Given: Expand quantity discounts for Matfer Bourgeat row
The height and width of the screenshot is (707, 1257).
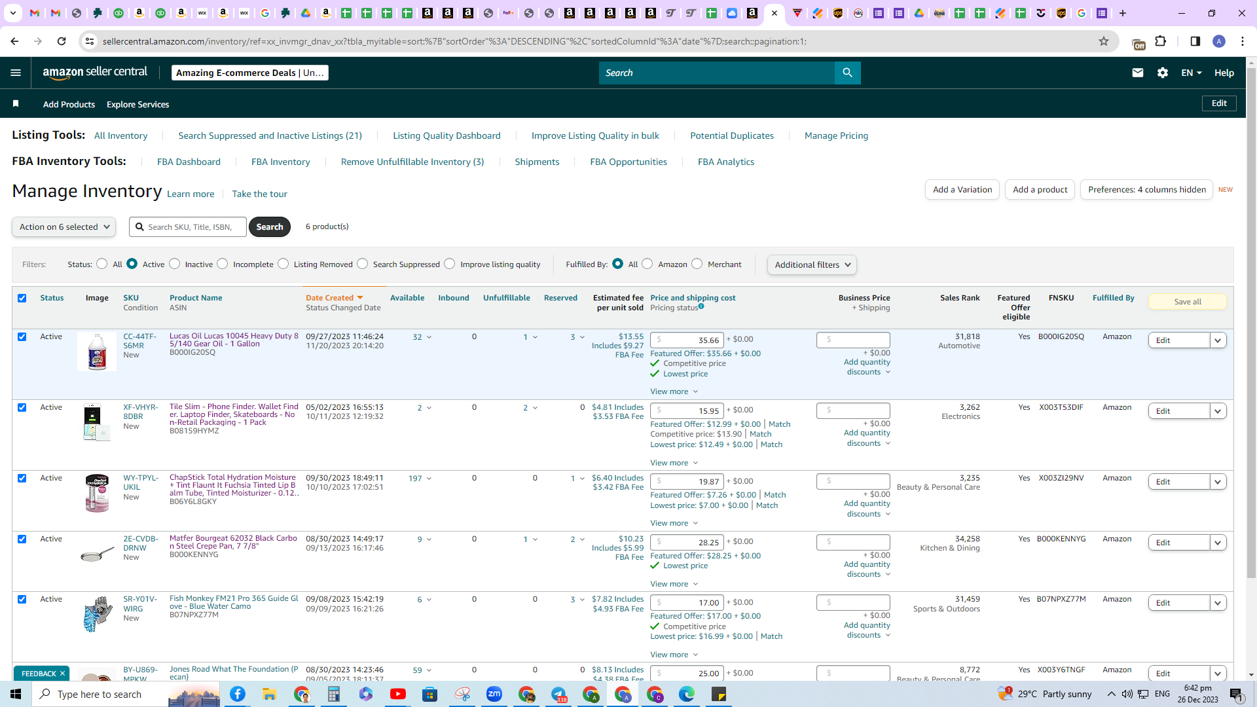Looking at the screenshot, I should coord(867,570).
